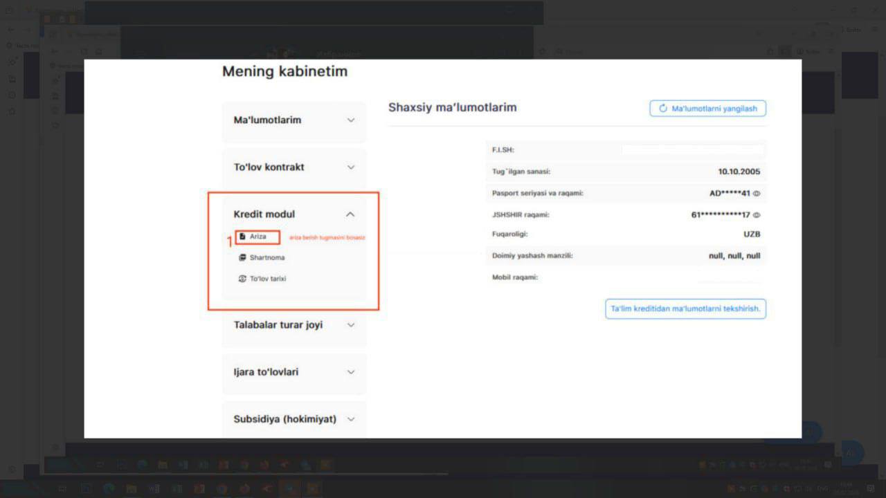
Task: Show full JSHSHIR number via eye icon
Action: 757,215
